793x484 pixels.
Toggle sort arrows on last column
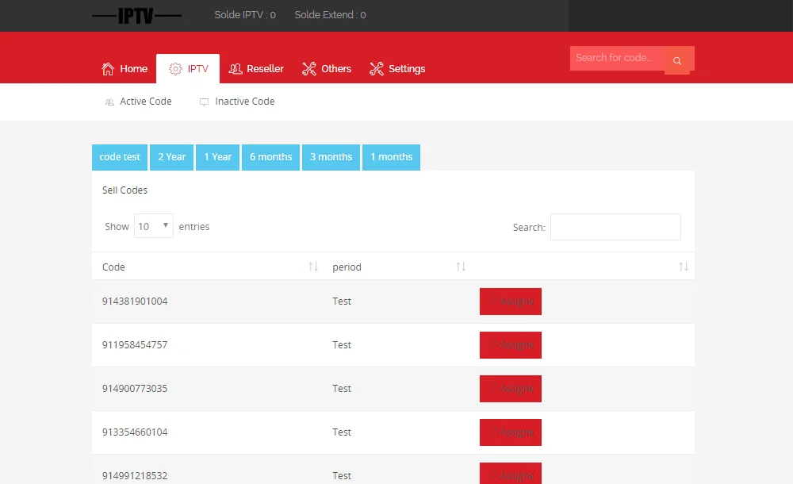pyautogui.click(x=684, y=267)
